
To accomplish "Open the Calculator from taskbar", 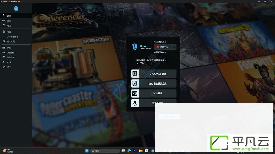I will [x=152, y=151].
